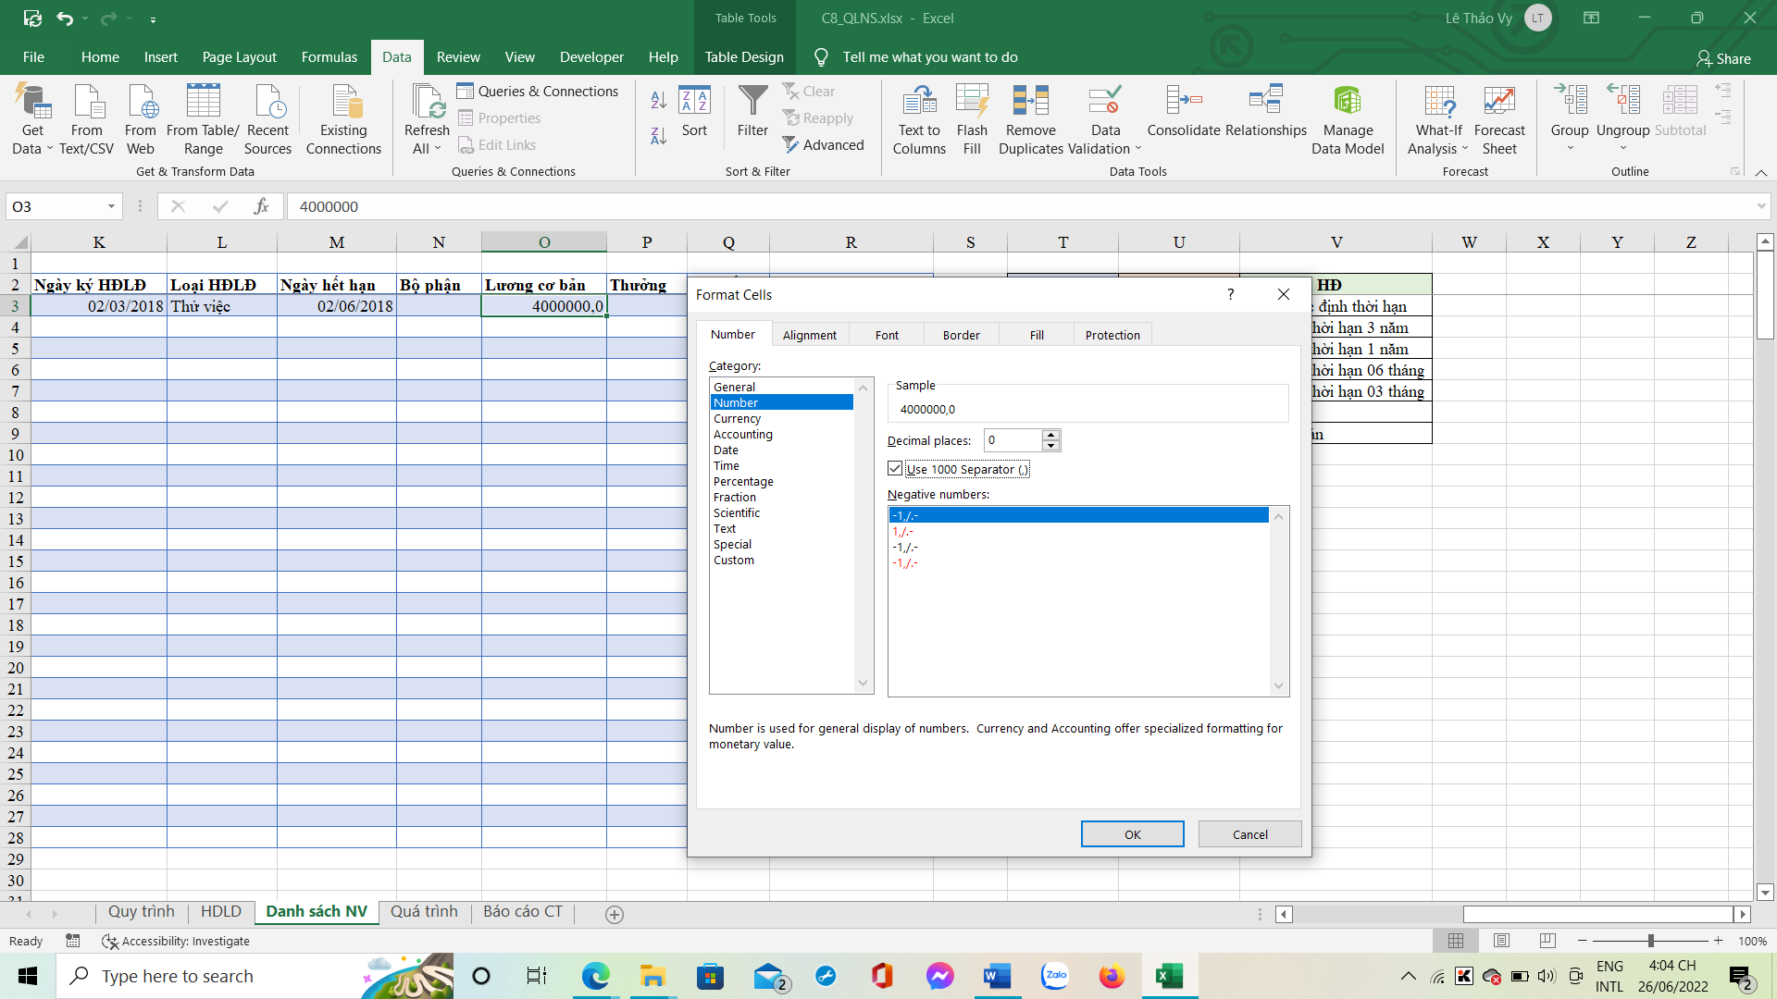
Task: Click From Table/Range icon
Action: tap(203, 120)
